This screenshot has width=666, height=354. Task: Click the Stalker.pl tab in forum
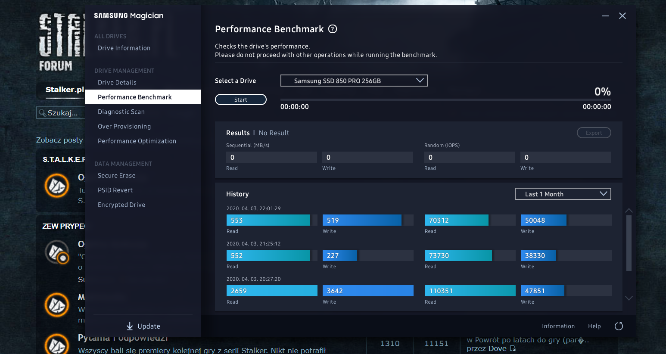click(65, 90)
